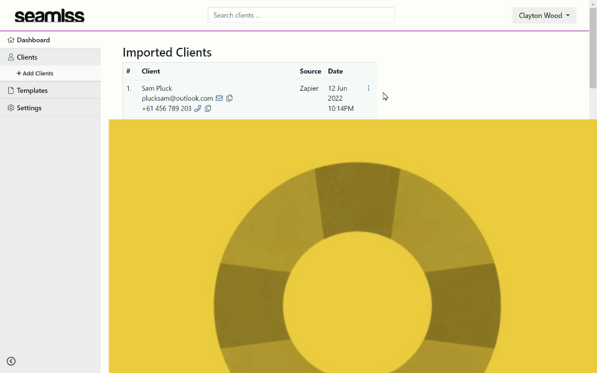
Task: Click the 12 Jun 2022 date cell
Action: tap(341, 98)
